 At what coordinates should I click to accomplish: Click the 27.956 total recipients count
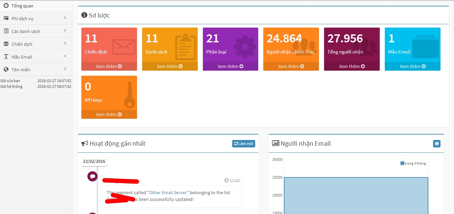coord(345,38)
